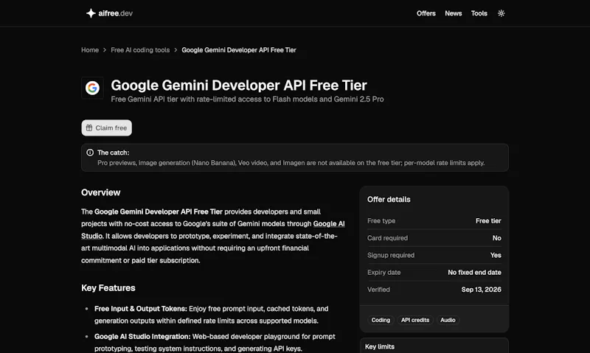Navigate to Home breadcrumb

(x=90, y=50)
